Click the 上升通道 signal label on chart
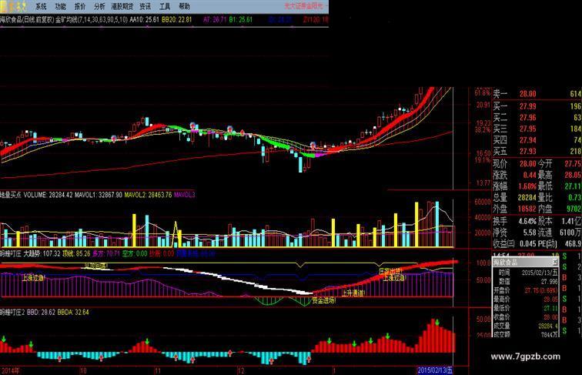Viewport: 582px width, 375px height. (353, 293)
